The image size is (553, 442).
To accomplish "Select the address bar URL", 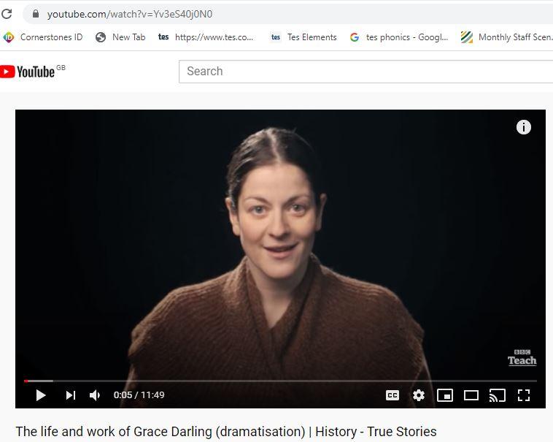I will 130,14.
